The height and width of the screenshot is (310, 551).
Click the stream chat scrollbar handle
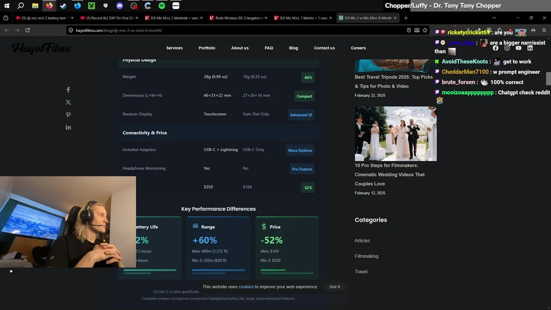548,79
